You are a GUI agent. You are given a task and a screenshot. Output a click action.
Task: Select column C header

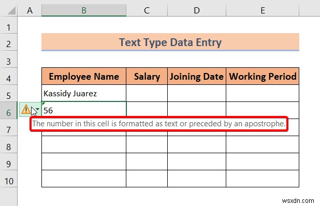pos(147,10)
